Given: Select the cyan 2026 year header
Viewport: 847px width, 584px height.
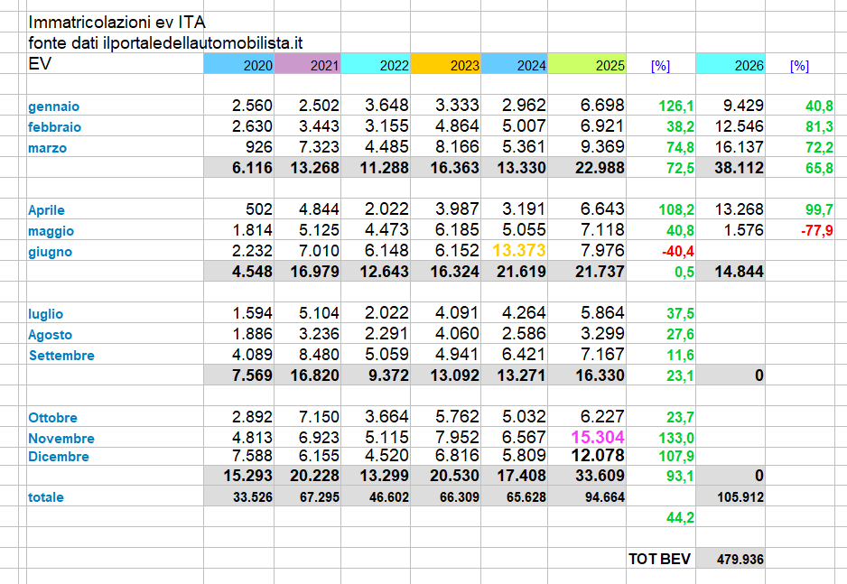Looking at the screenshot, I should (x=731, y=64).
